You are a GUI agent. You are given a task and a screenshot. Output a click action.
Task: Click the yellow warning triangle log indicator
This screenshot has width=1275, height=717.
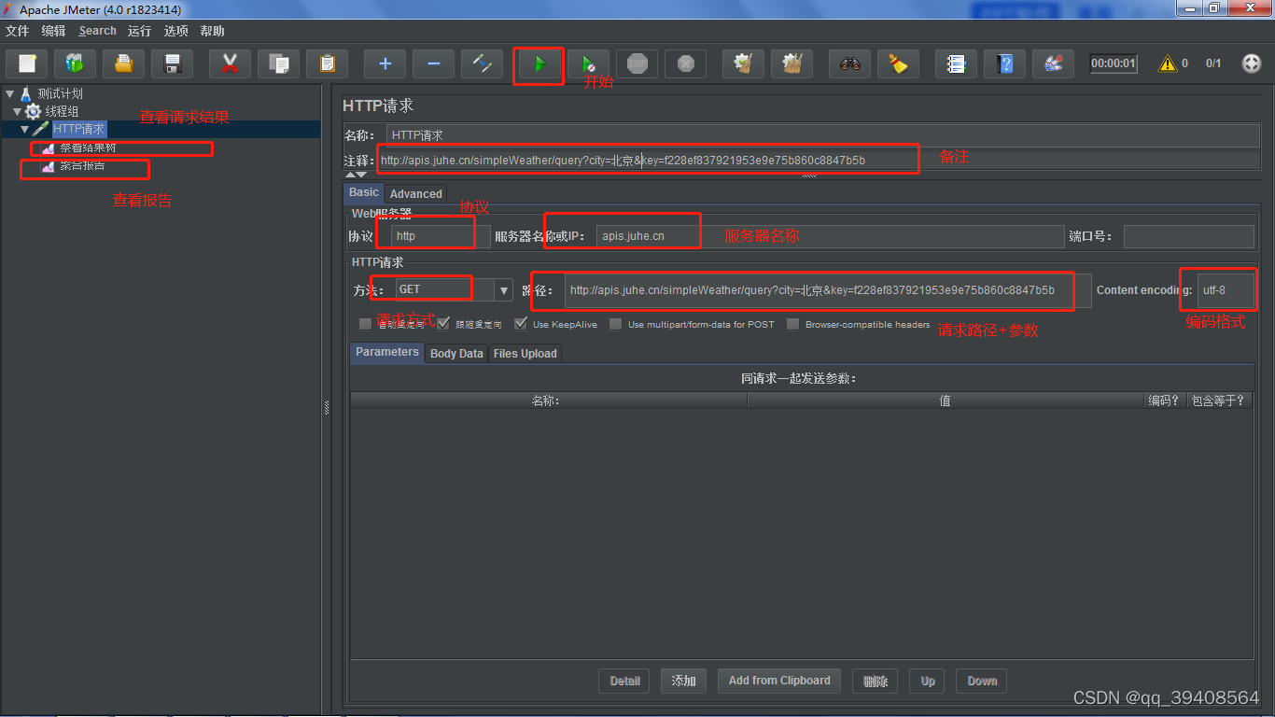click(x=1167, y=64)
